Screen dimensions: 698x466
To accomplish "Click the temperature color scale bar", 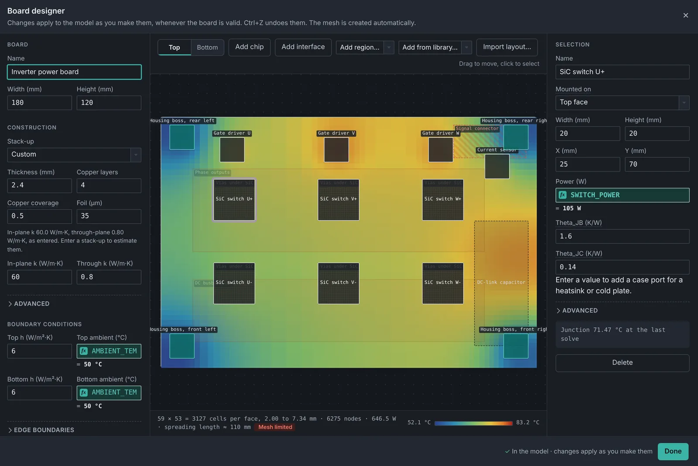I will click(473, 423).
